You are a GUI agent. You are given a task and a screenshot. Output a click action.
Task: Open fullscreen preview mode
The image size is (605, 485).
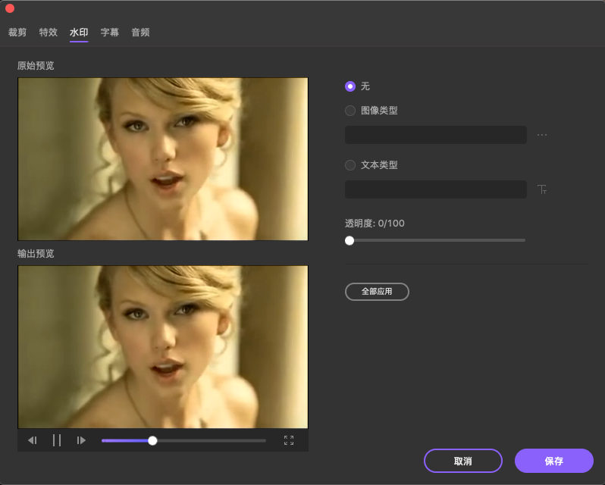289,440
